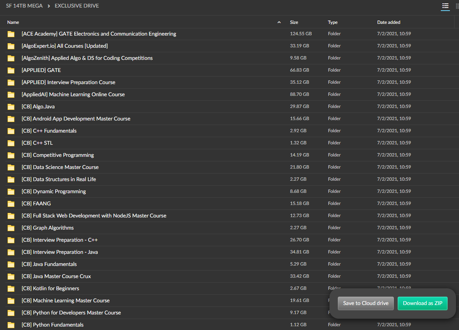
Task: Click folder icon for [APPLIED] GATE
Action: [x=11, y=70]
